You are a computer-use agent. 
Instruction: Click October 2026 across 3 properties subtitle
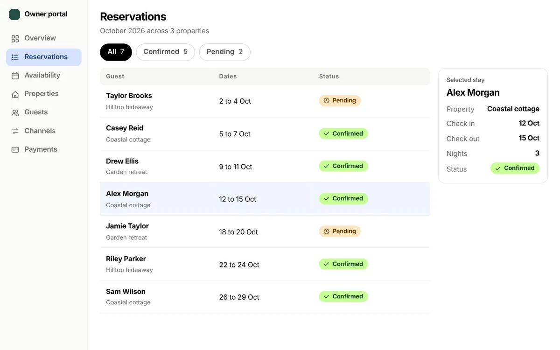154,31
